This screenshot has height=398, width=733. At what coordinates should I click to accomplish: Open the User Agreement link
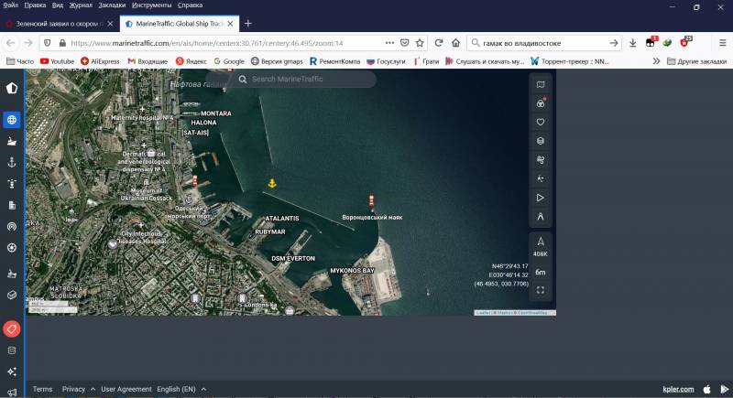126,389
